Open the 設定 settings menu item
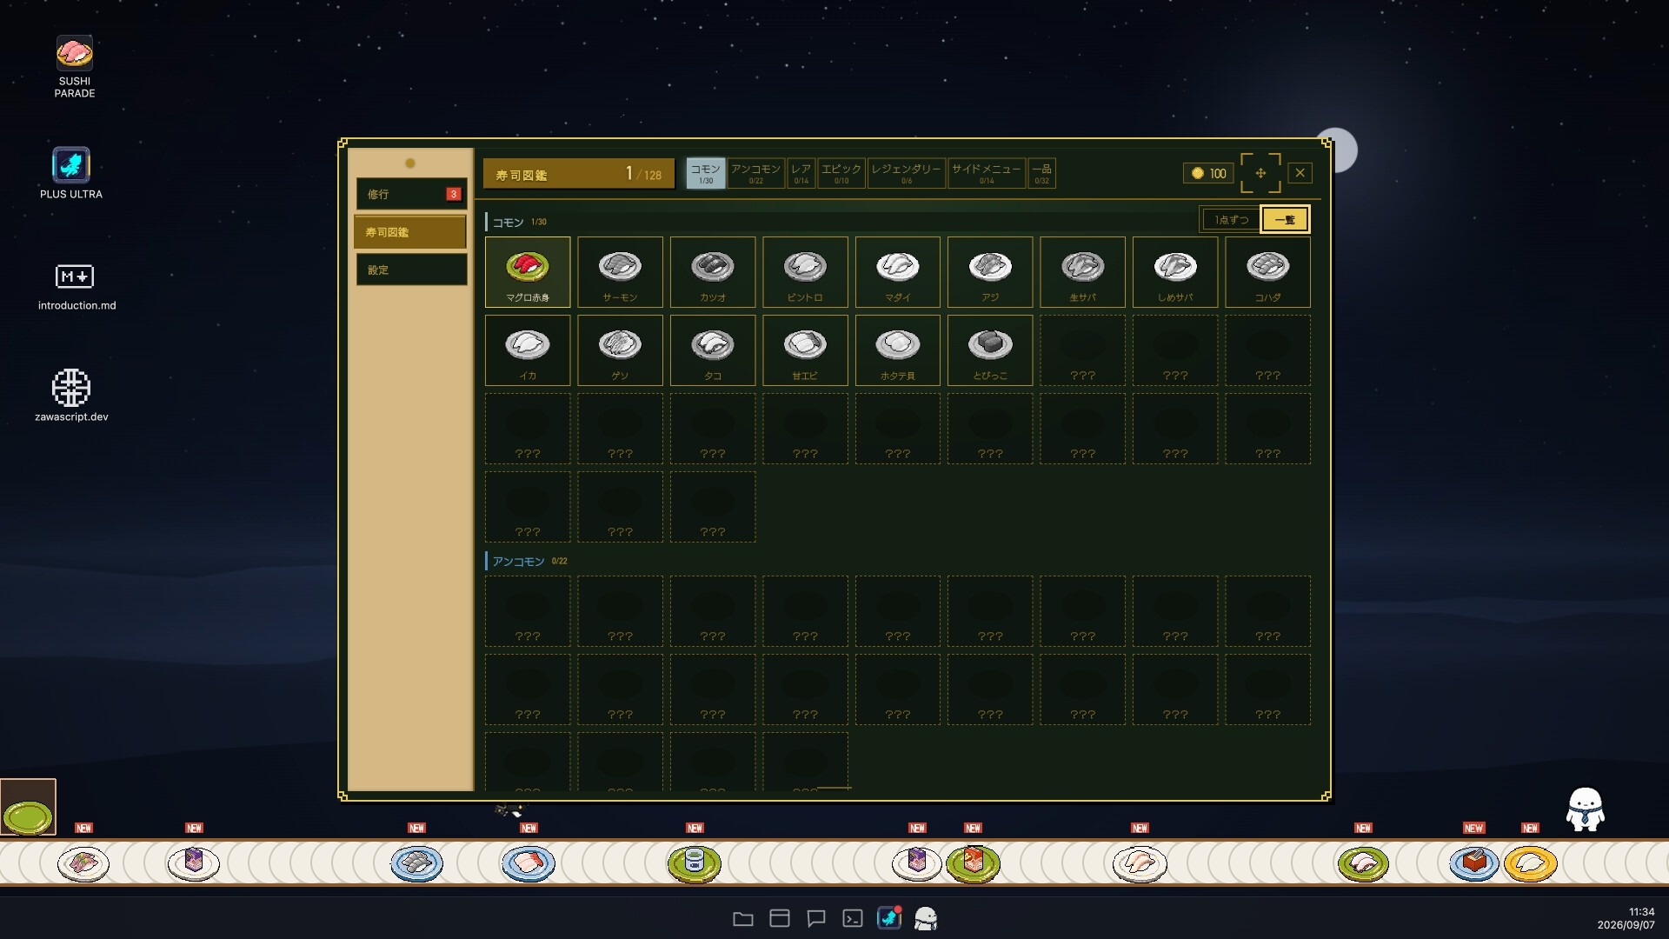 pos(411,270)
